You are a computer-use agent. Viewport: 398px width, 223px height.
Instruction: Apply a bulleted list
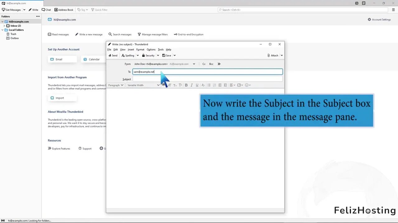[x=209, y=85]
